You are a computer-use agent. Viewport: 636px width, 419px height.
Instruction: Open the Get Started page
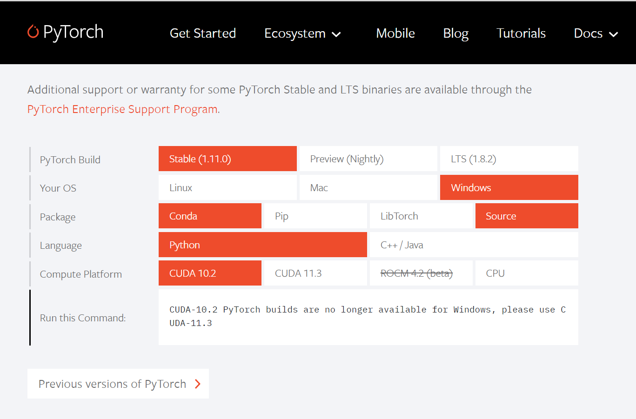pyautogui.click(x=202, y=33)
